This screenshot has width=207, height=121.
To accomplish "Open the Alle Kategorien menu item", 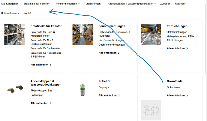I will (x=10, y=4).
